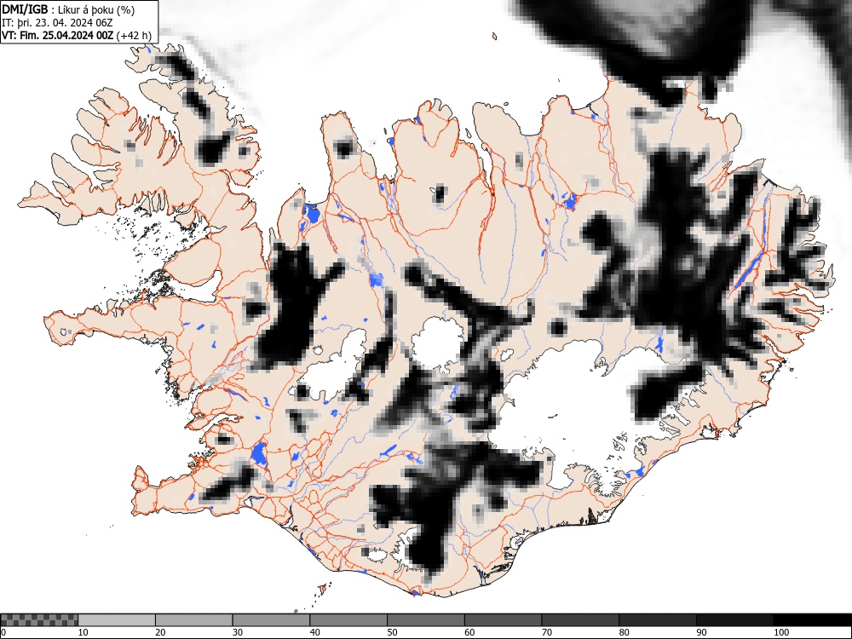Click the '80' legend label
Image resolution: width=852 pixels, height=639 pixels.
(x=624, y=632)
